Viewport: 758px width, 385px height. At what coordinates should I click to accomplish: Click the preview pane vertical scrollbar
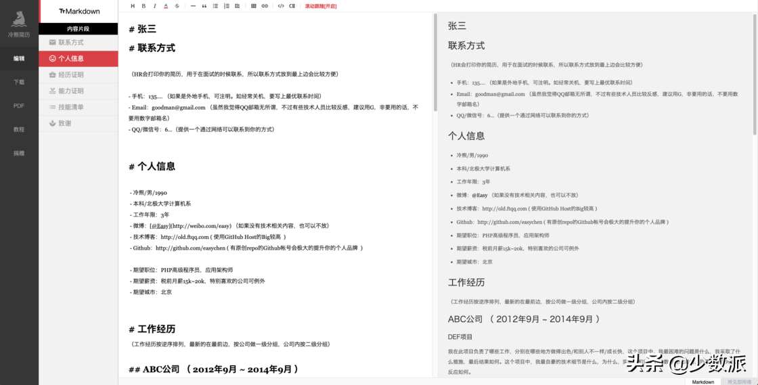click(755, 74)
